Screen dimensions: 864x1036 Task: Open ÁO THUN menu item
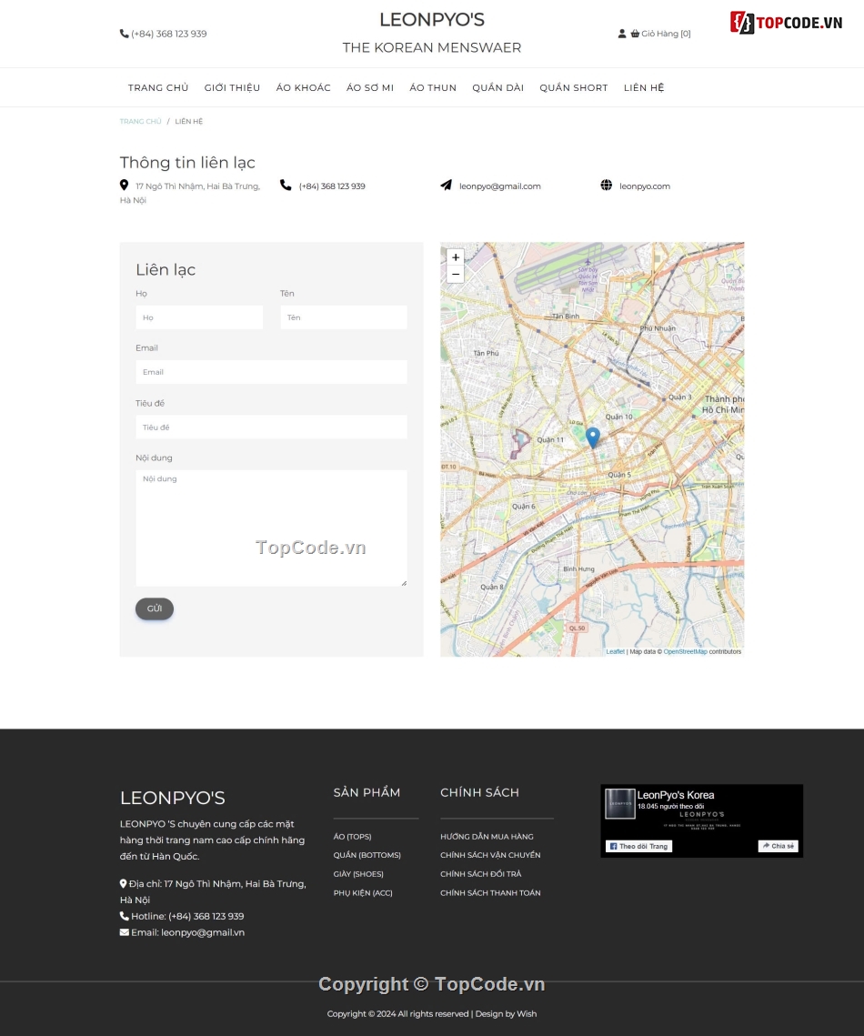coord(433,87)
